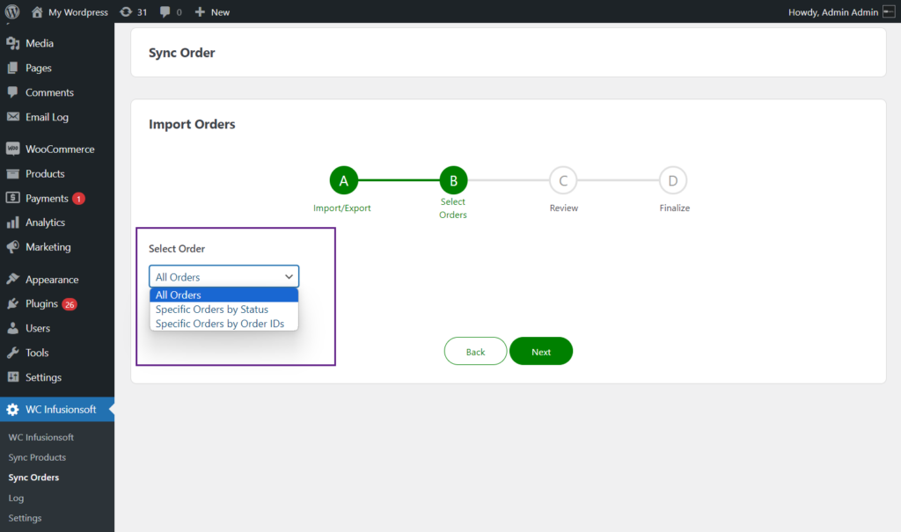Click the Comments sidebar icon
Screen dimensions: 901x532
point(12,92)
